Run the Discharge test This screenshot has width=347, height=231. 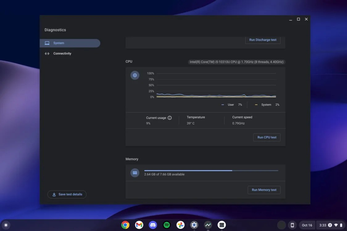point(262,40)
